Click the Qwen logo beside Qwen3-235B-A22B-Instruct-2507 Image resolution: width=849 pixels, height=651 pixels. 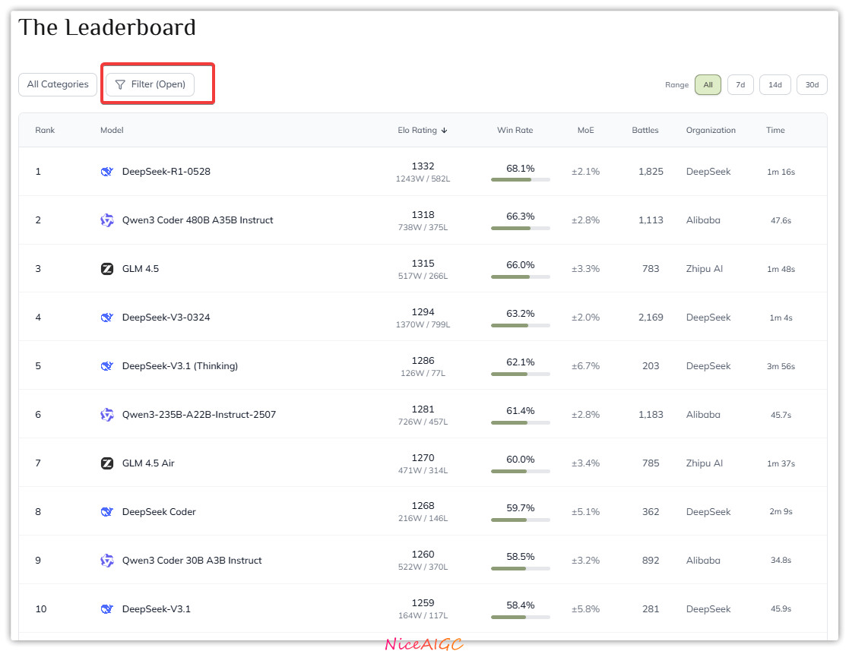(107, 415)
